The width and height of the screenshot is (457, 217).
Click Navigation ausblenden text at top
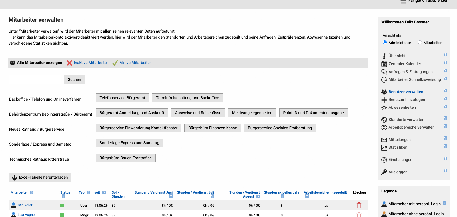[x=428, y=1]
